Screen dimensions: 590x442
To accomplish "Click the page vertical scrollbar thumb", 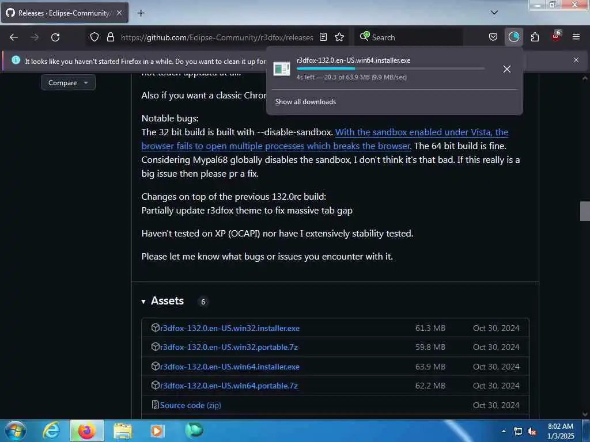I will [585, 211].
